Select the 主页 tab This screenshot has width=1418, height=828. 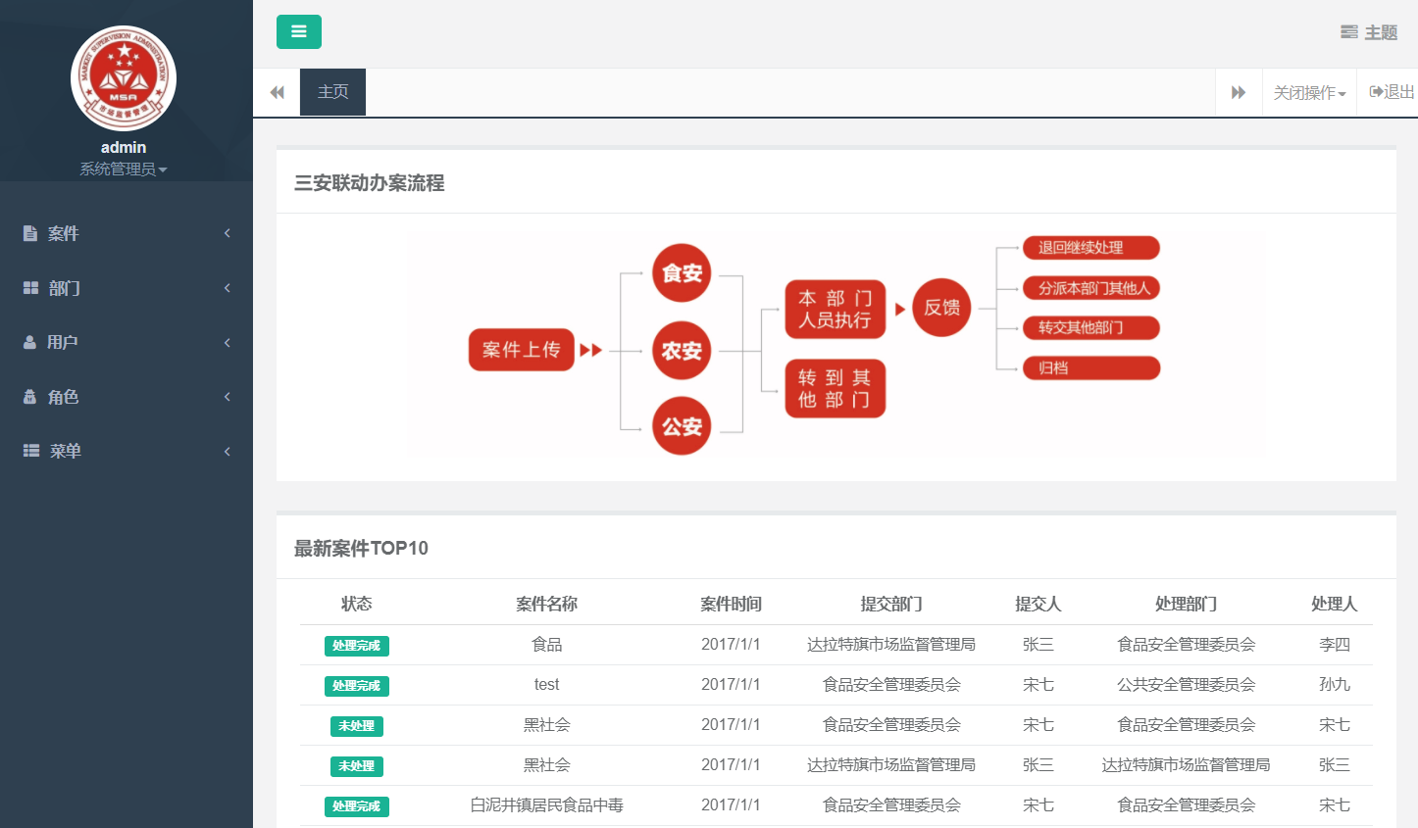click(332, 92)
